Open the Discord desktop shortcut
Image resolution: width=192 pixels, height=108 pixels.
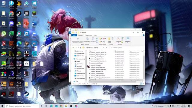tap(11, 24)
